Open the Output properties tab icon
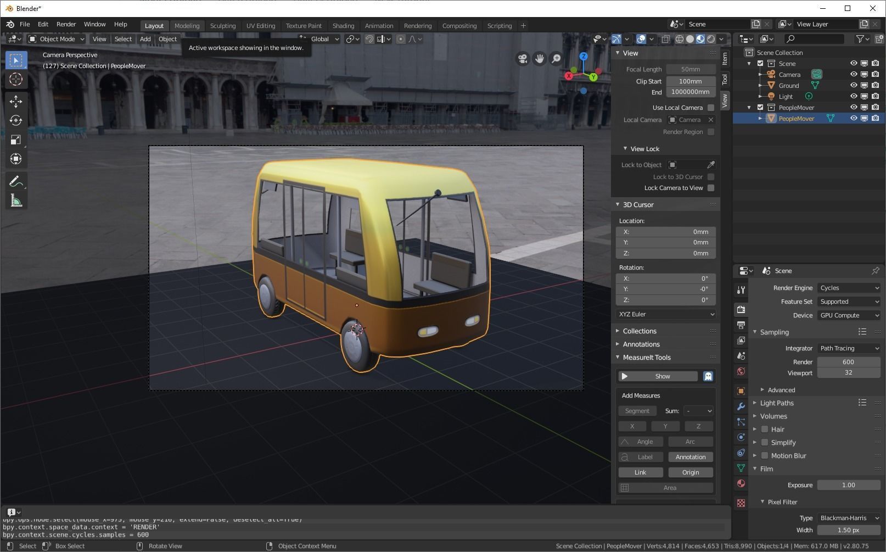886x552 pixels. (x=741, y=325)
